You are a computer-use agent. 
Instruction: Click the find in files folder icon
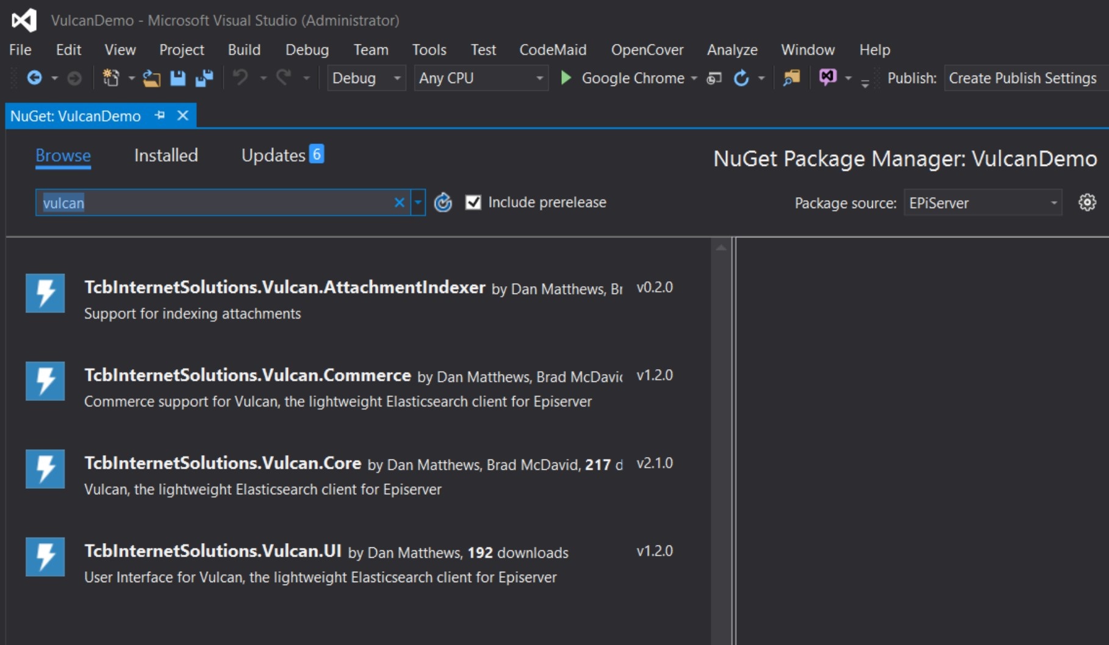tap(791, 78)
